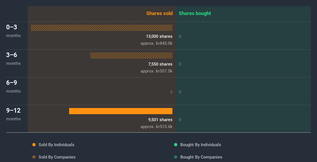The height and width of the screenshot is (162, 317).
Task: Click the 9–12 months row label
Action: pos(14,114)
